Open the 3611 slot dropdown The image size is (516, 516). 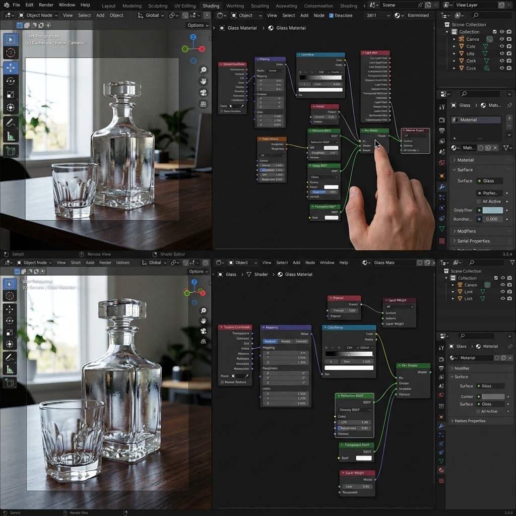[x=377, y=16]
